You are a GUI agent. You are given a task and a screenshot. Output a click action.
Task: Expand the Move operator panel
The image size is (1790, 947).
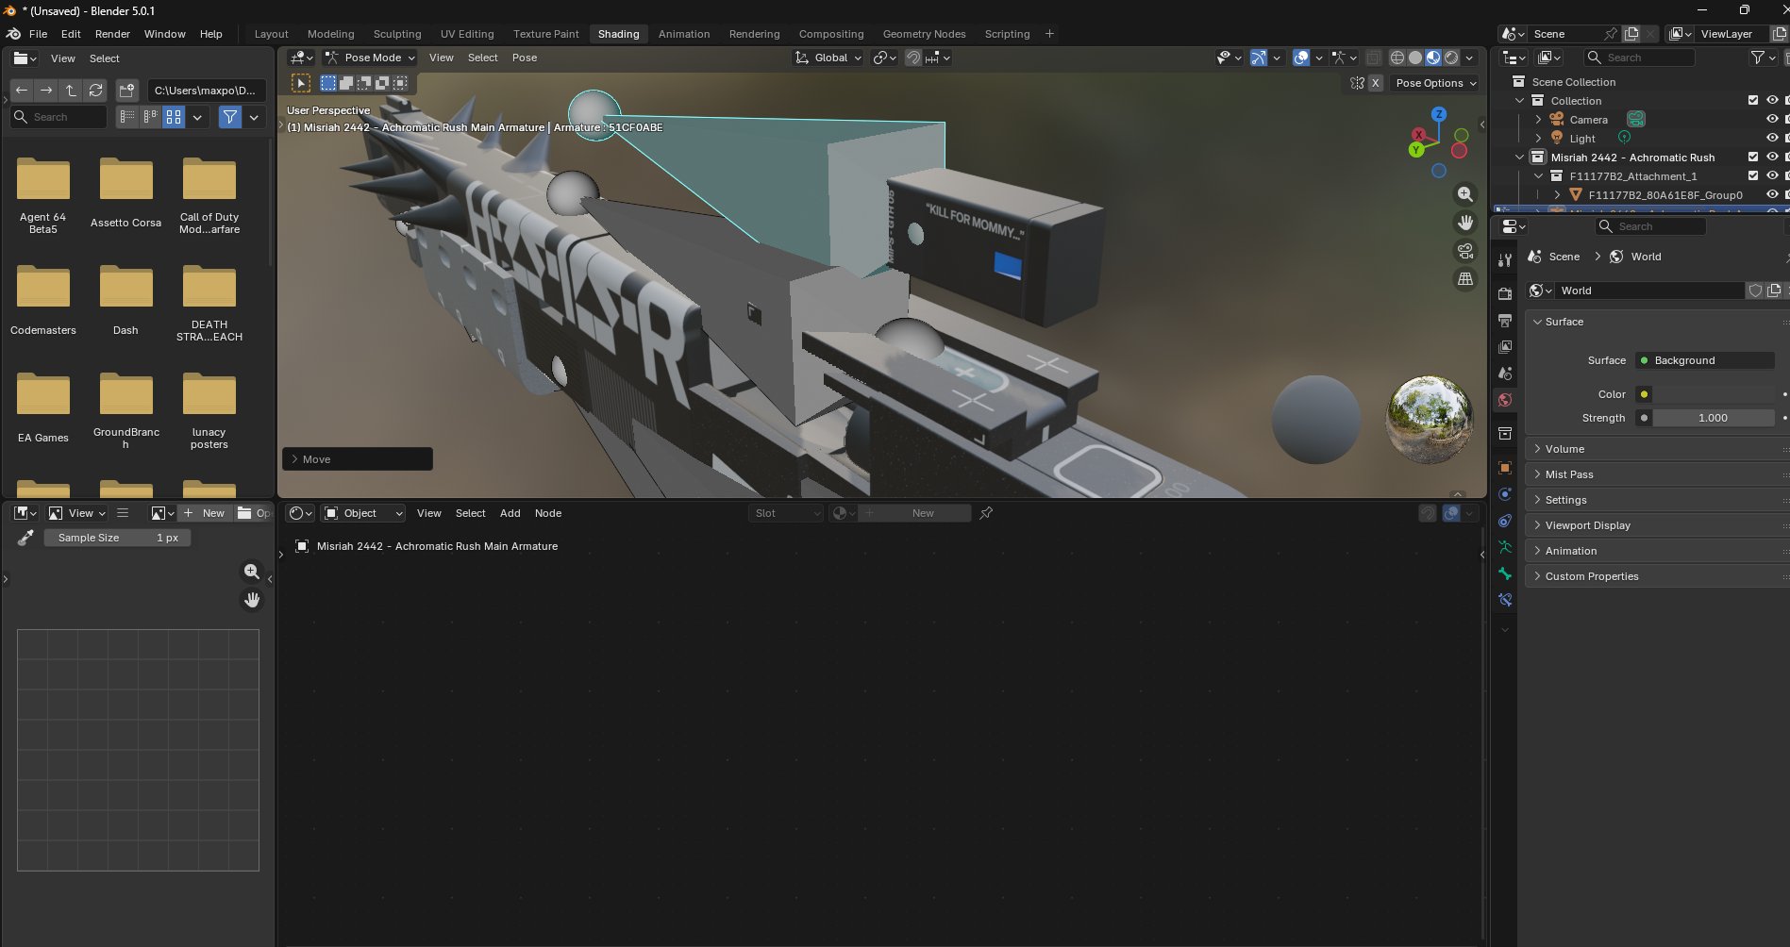click(358, 459)
